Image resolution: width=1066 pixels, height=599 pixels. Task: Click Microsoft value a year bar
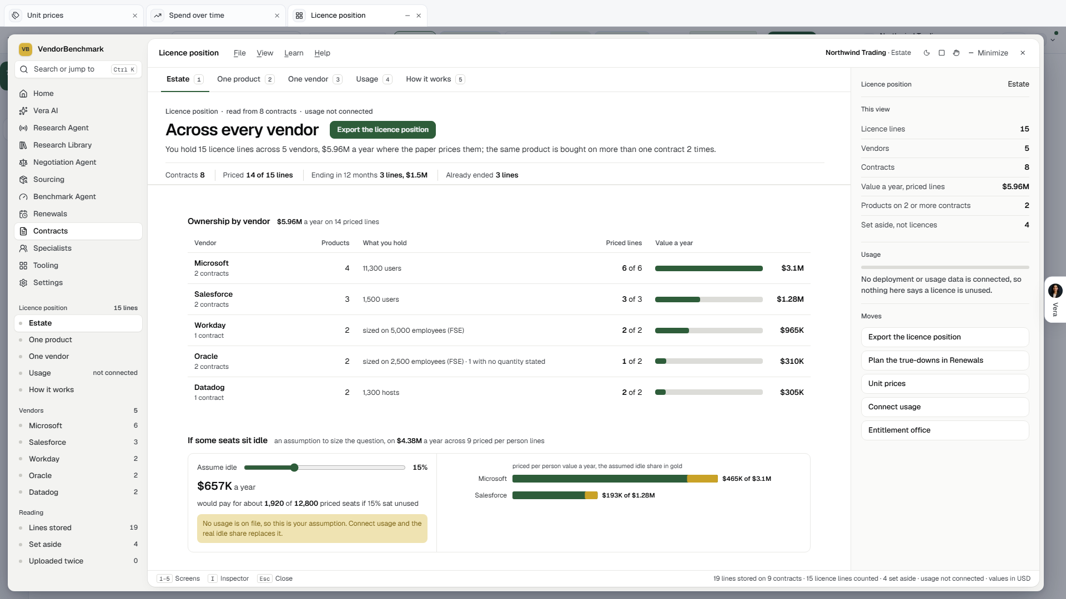point(708,268)
